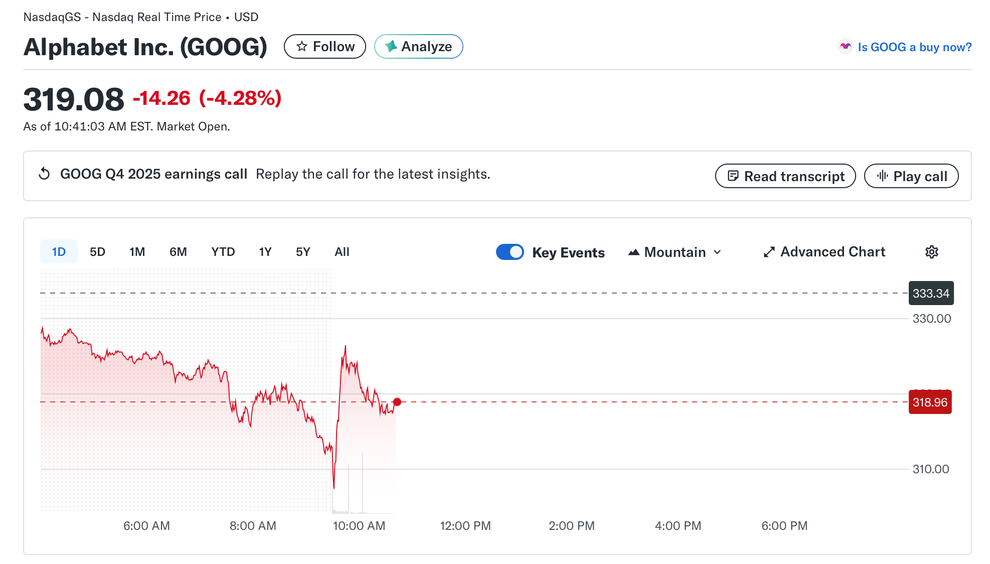Disable the Key Events toggle

pyautogui.click(x=510, y=252)
